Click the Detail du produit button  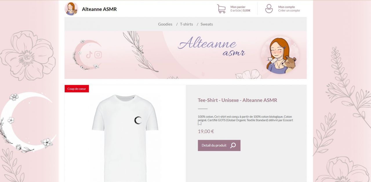(219, 146)
